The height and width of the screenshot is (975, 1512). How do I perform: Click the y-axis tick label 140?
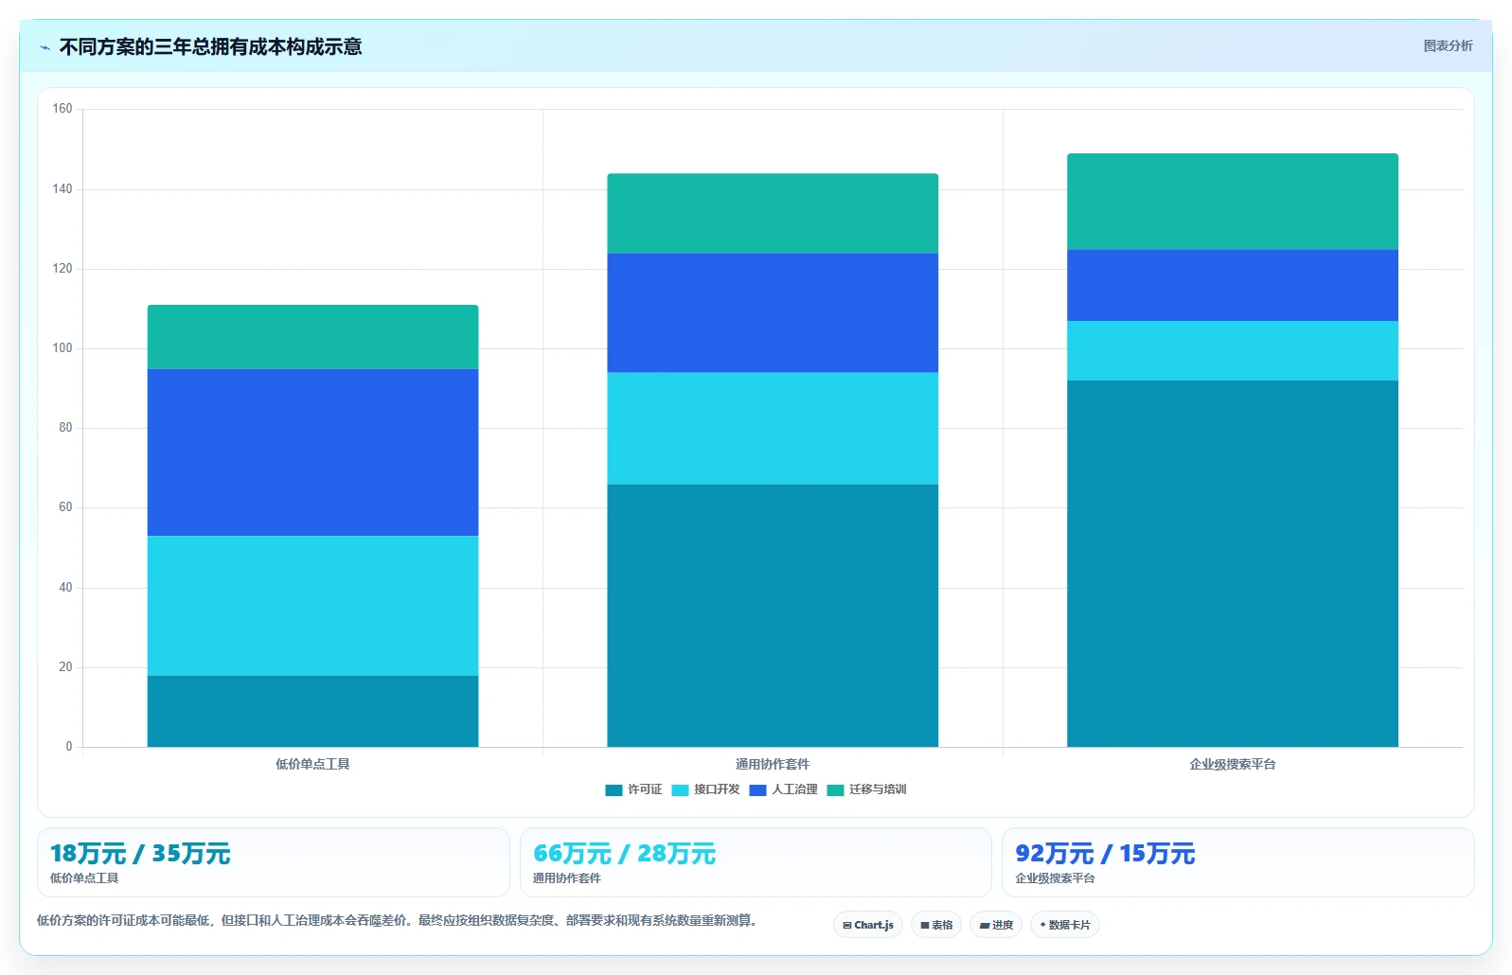62,189
